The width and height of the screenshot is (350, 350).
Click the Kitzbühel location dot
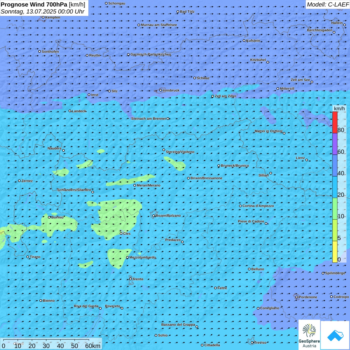pyautogui.click(x=268, y=62)
